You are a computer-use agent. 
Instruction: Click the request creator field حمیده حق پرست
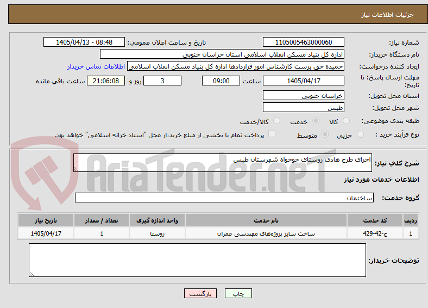coord(236,66)
